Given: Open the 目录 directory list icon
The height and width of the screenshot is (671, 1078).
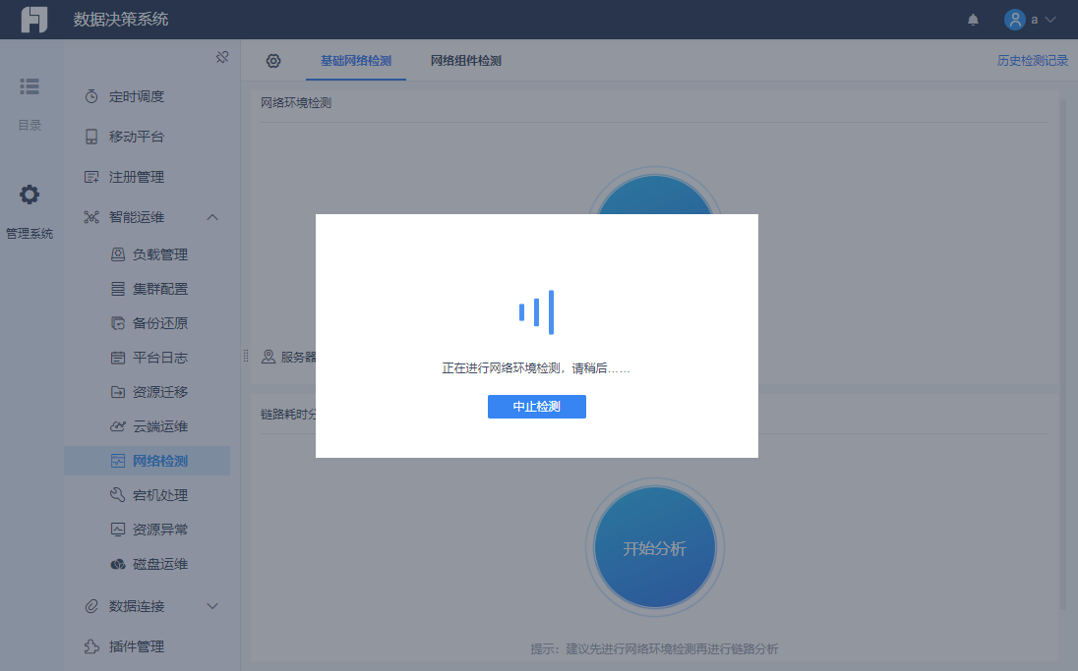Looking at the screenshot, I should pyautogui.click(x=30, y=86).
